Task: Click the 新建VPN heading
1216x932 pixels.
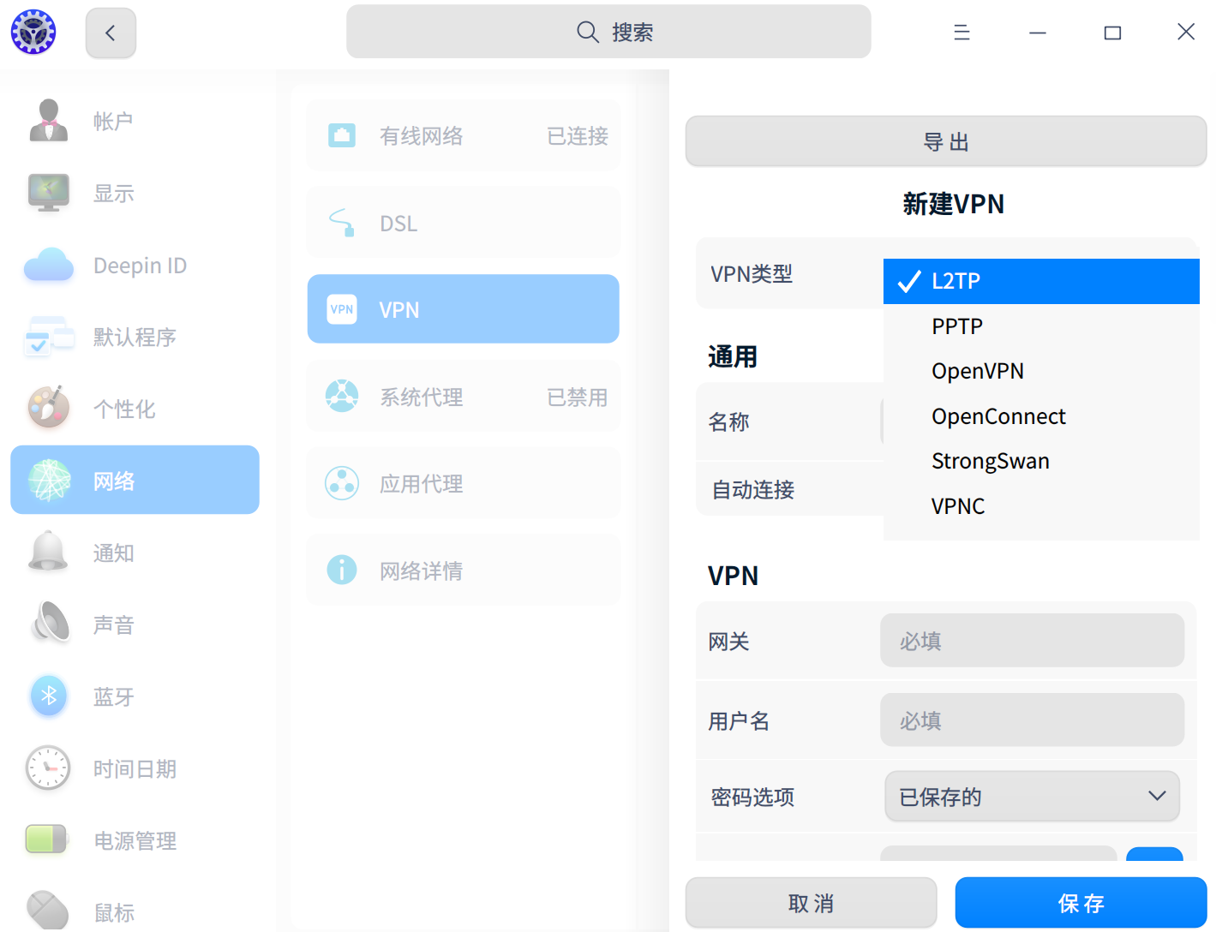Action: [x=953, y=204]
